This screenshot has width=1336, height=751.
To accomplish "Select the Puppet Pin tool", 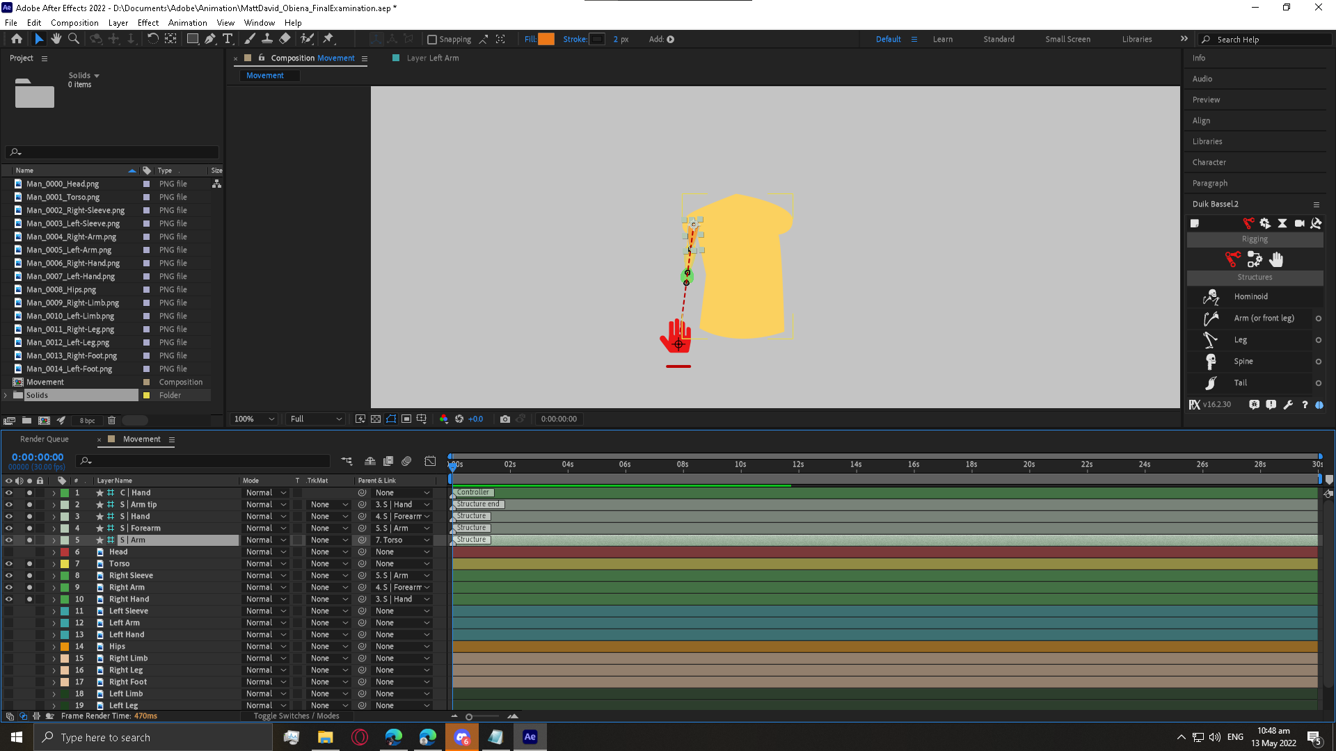I will (329, 39).
